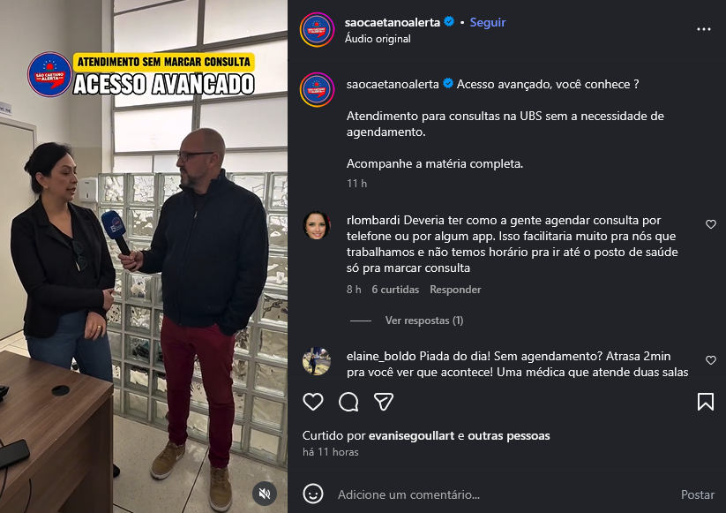This screenshot has width=726, height=513.
Task: View outras pessoas who liked
Action: 509,435
